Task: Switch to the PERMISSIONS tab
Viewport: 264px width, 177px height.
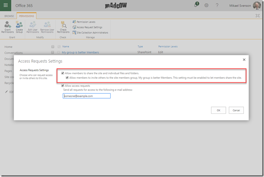Action: [26, 16]
